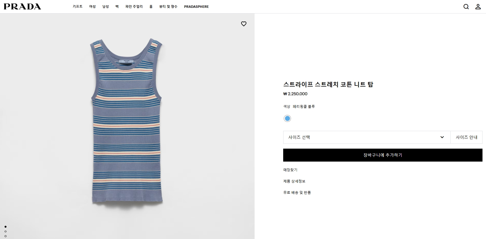The height and width of the screenshot is (239, 486).
Task: Switch to the second product image dot
Action: (5, 231)
